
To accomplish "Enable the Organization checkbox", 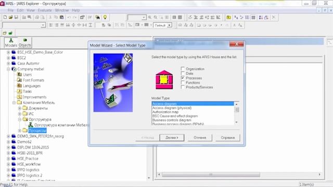I will click(x=183, y=69).
